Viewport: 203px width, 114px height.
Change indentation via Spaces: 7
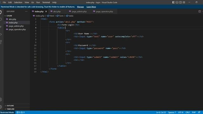(x=172, y=112)
